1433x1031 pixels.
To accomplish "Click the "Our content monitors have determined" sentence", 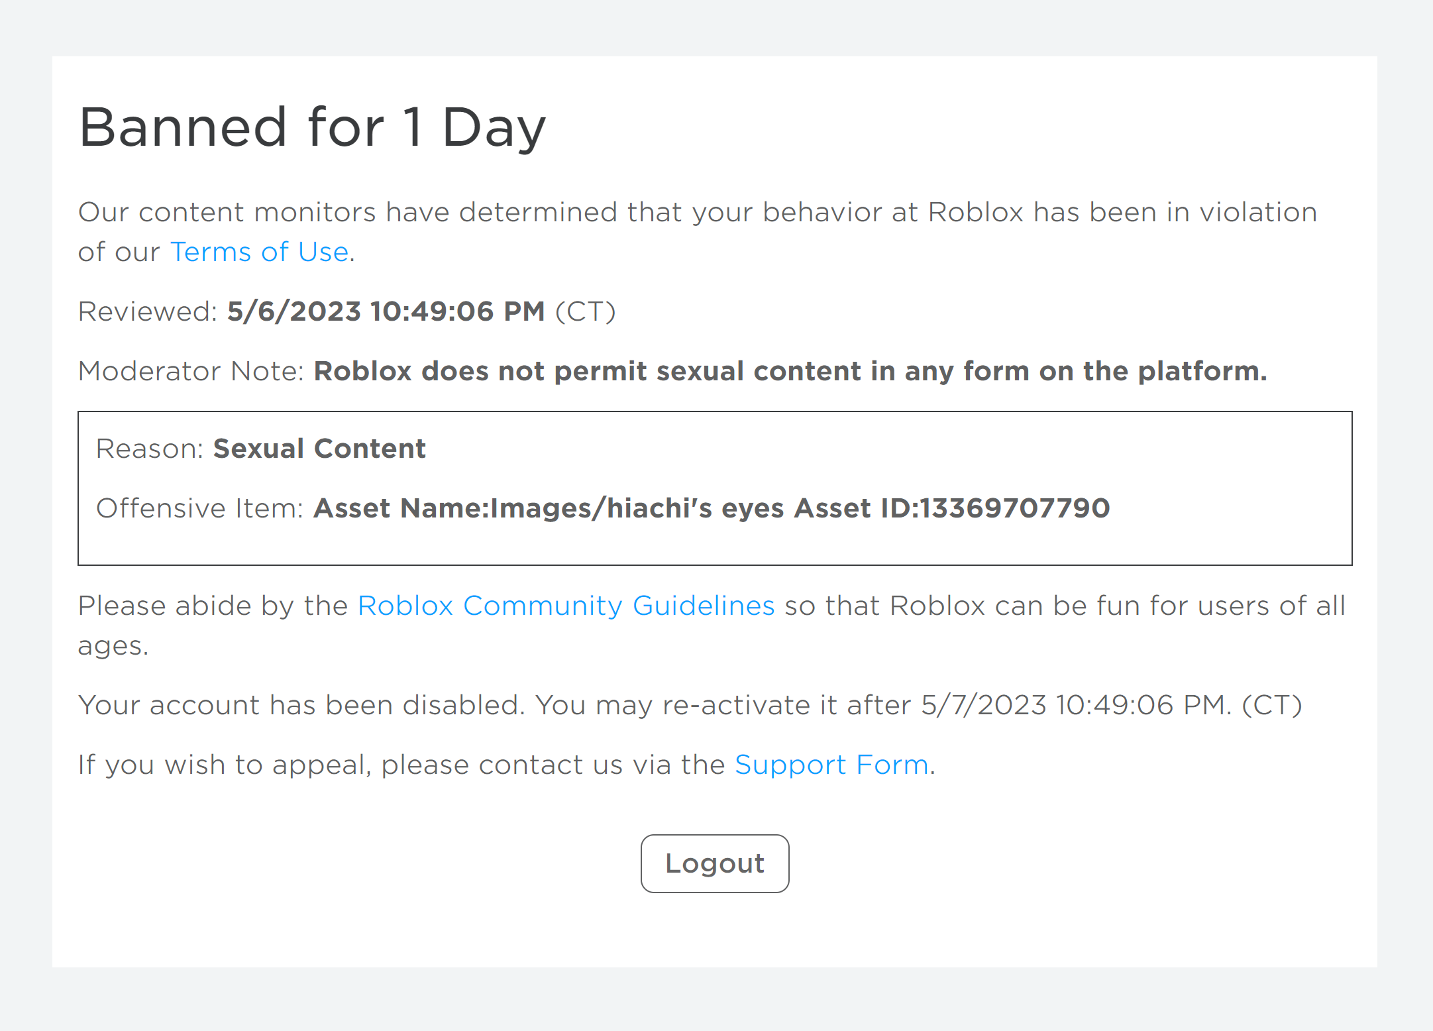I will pyautogui.click(x=696, y=213).
